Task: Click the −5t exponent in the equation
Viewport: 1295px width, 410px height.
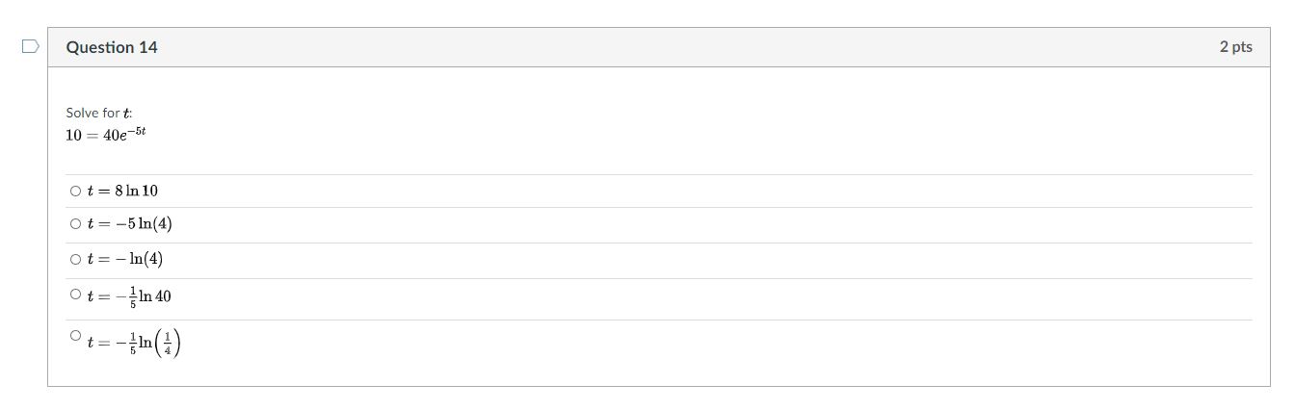Action: pos(137,130)
